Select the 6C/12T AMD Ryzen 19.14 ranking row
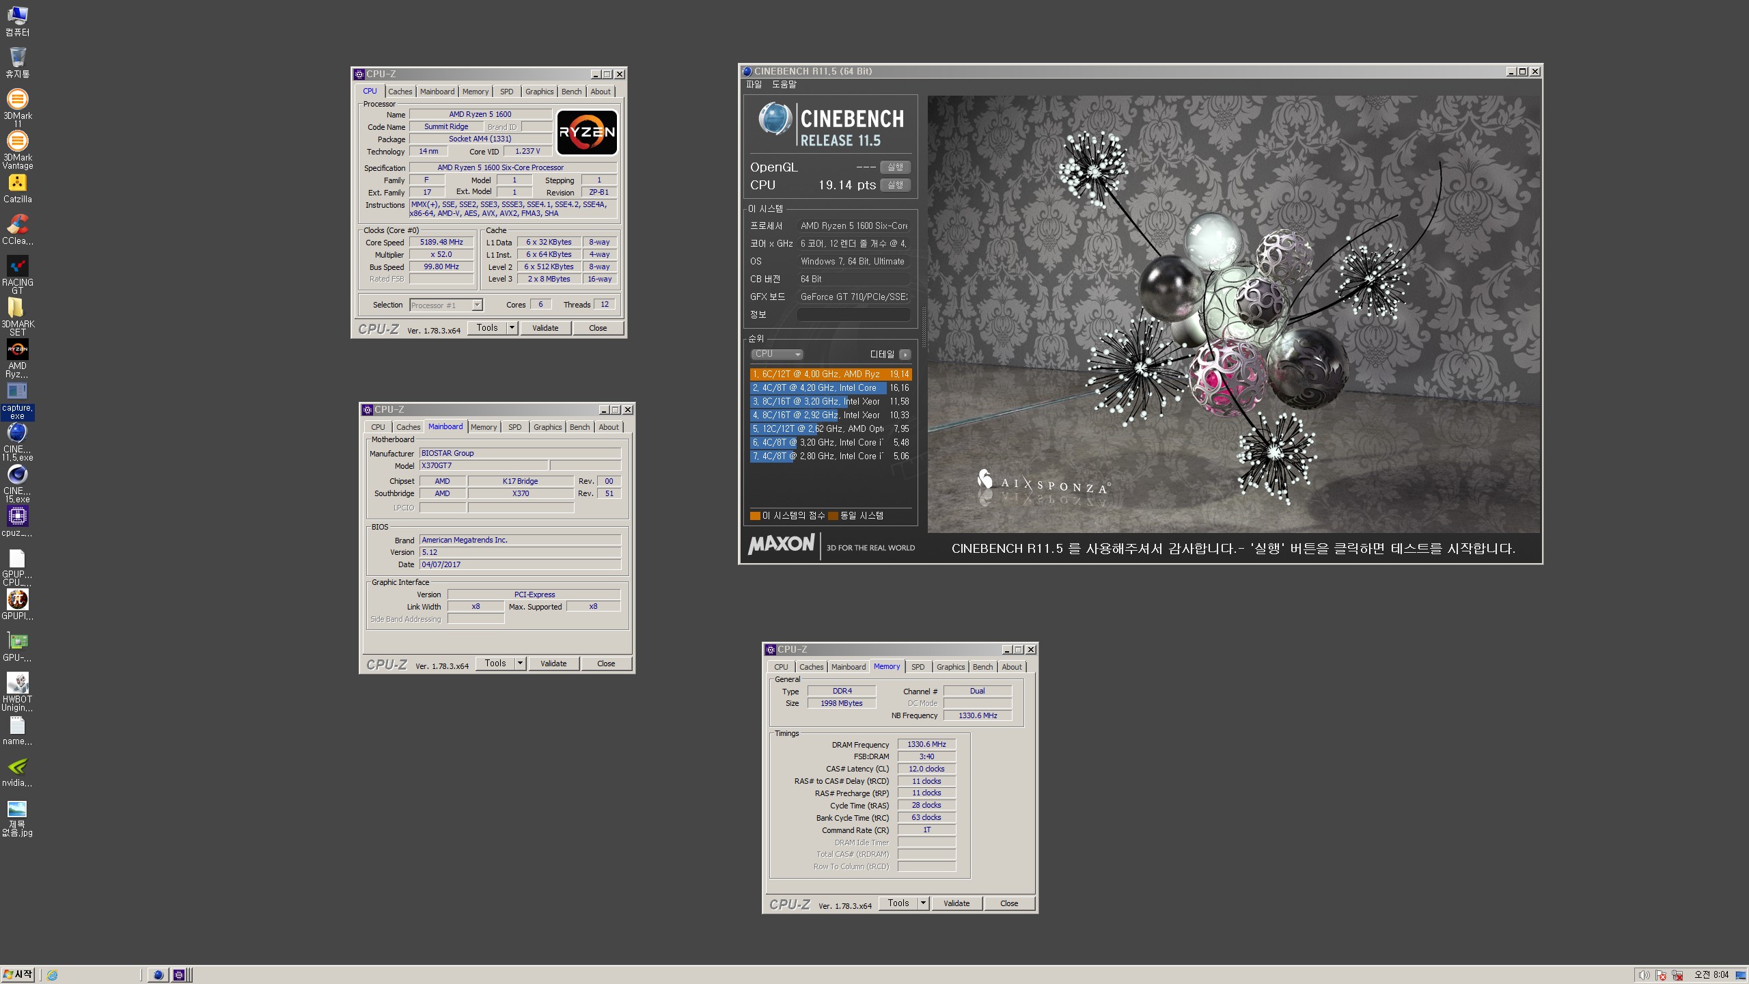 [831, 374]
